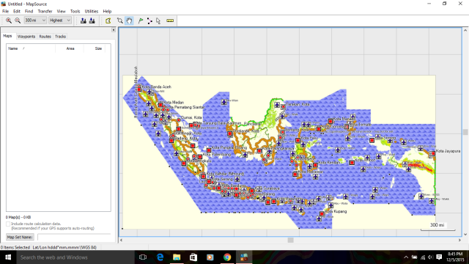
Task: Open File Explorer from the taskbar
Action: [177, 257]
